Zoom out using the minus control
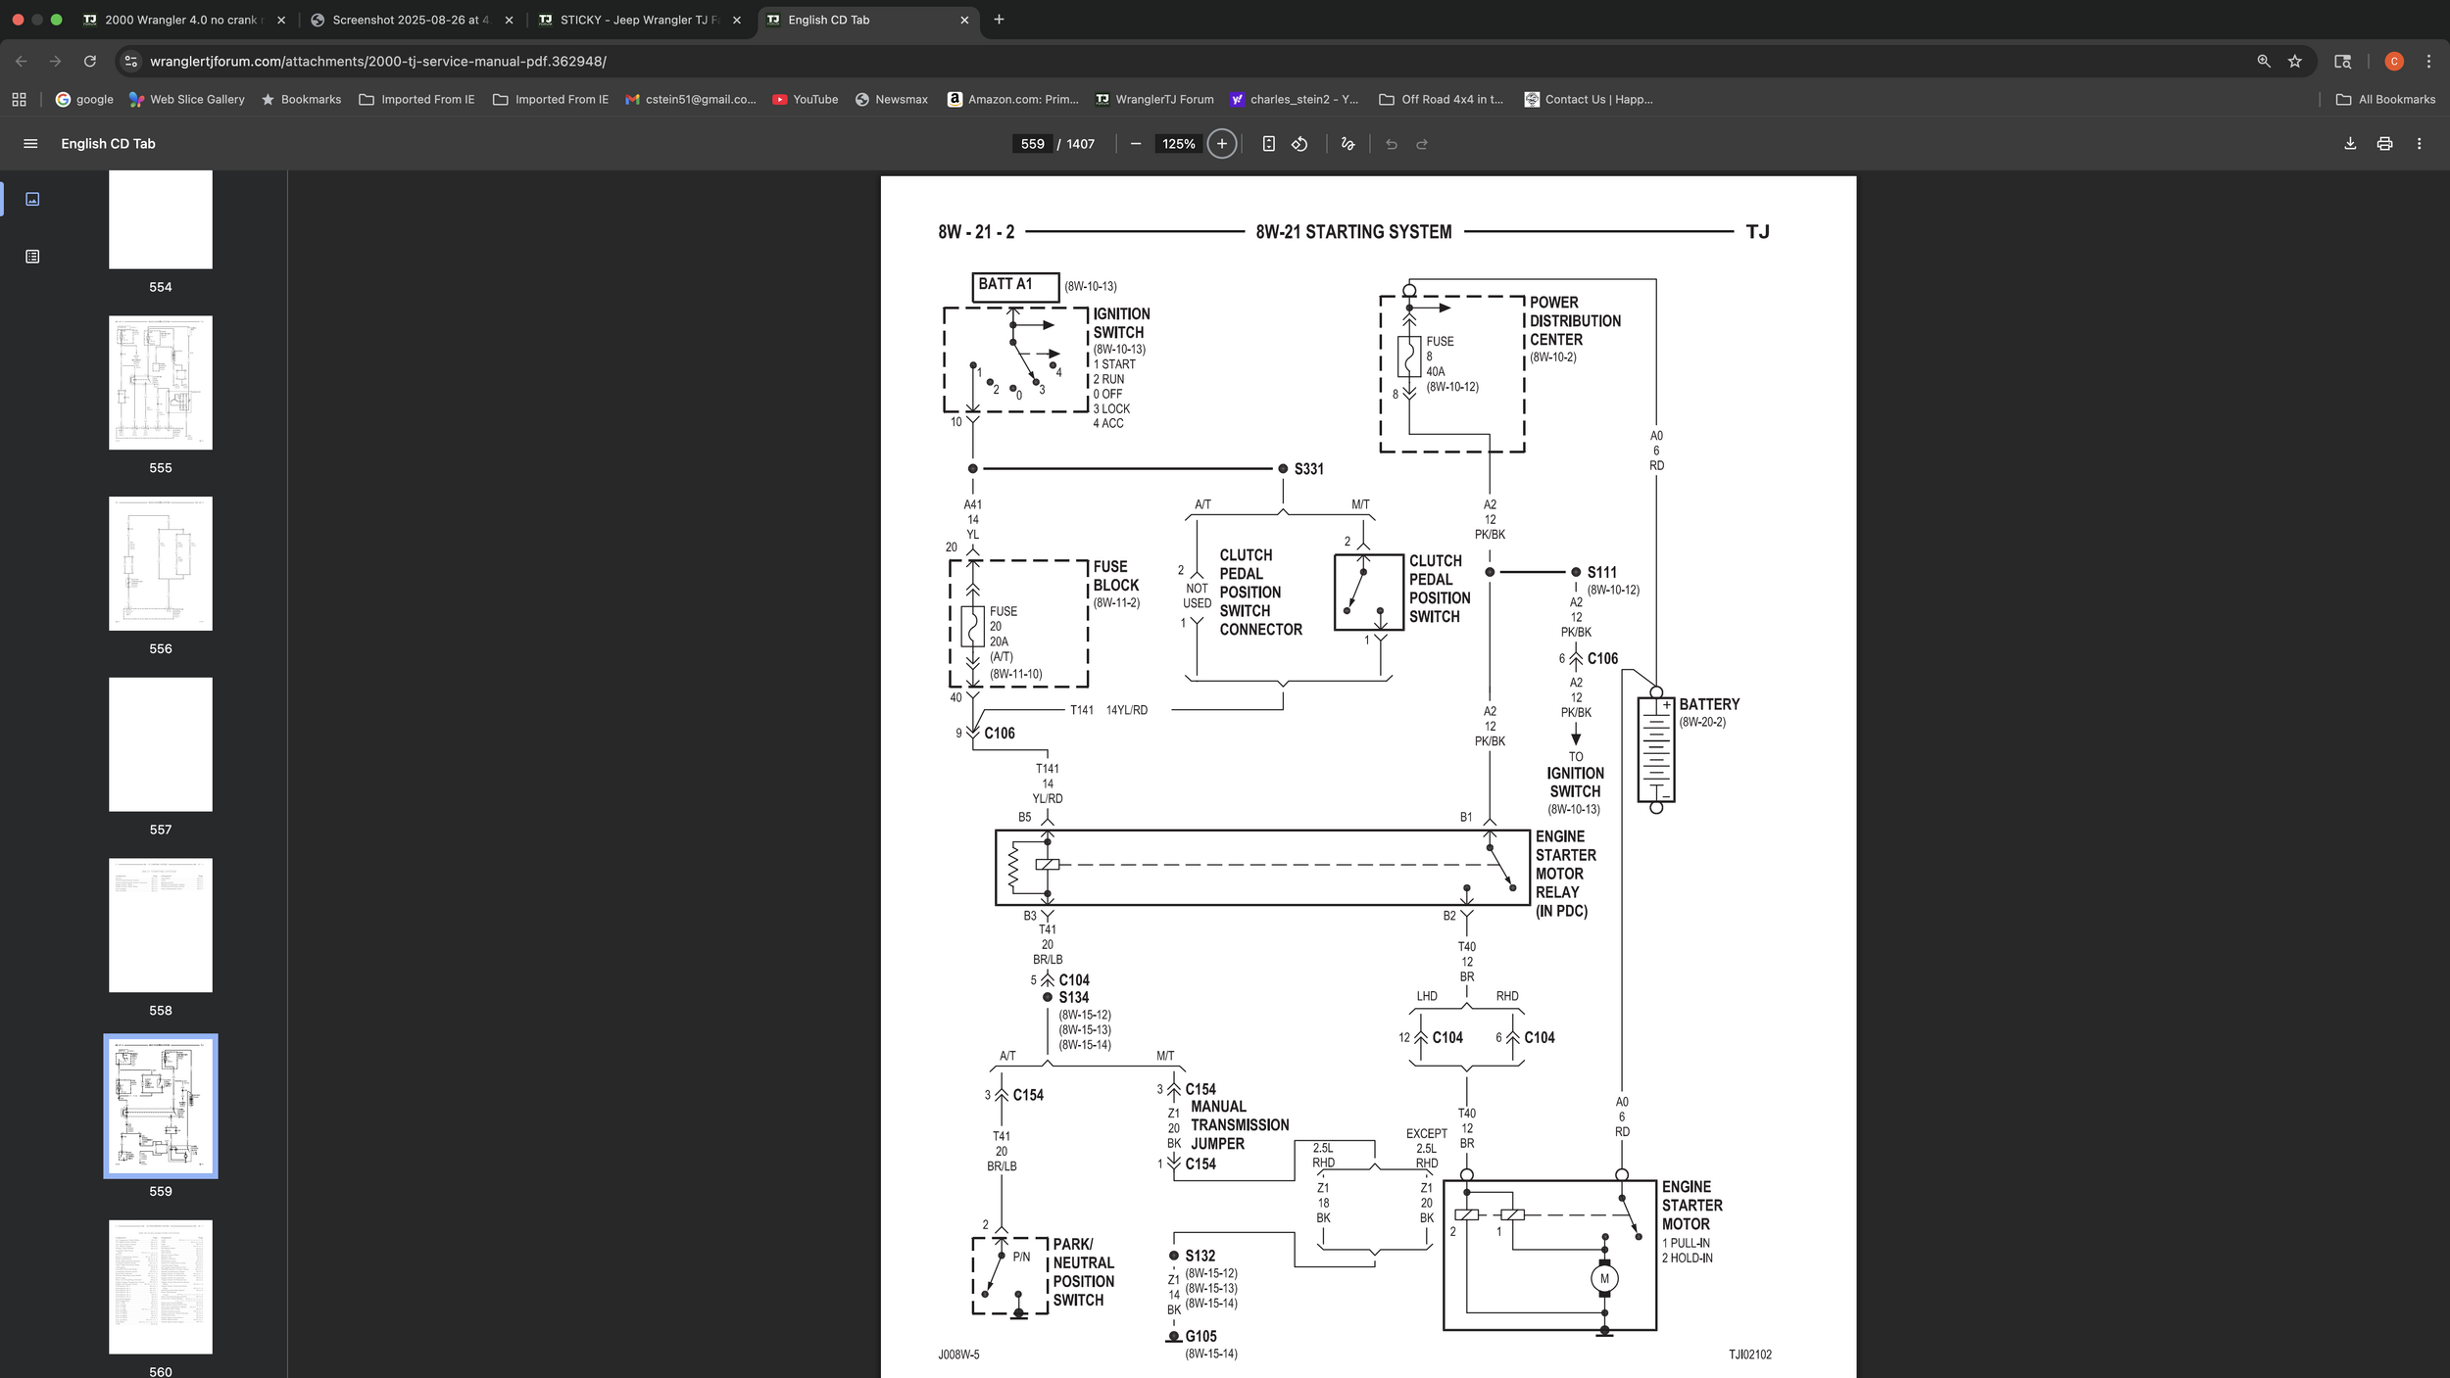 coord(1135,143)
